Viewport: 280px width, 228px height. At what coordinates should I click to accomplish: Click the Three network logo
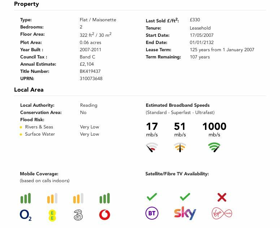point(78,215)
